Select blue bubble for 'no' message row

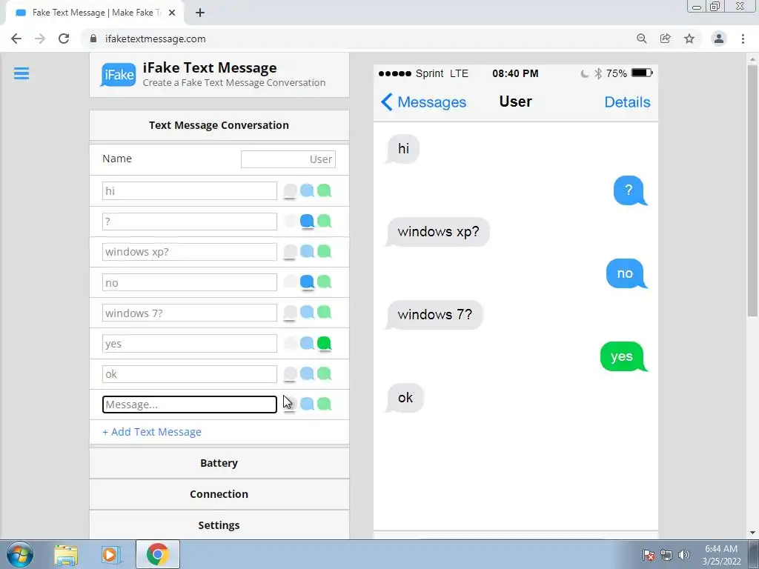pos(307,282)
